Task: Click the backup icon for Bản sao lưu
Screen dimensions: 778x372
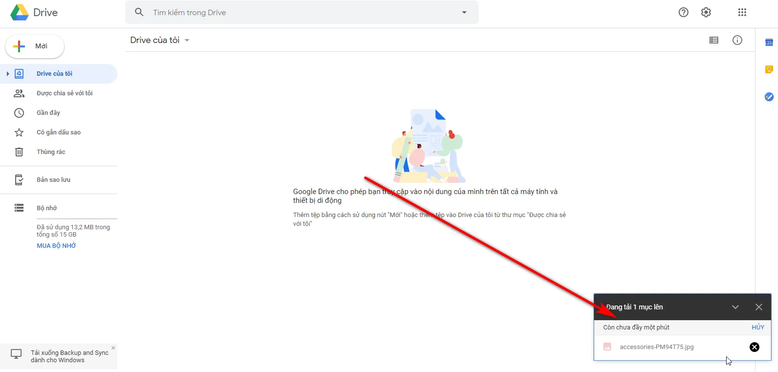Action: (19, 180)
